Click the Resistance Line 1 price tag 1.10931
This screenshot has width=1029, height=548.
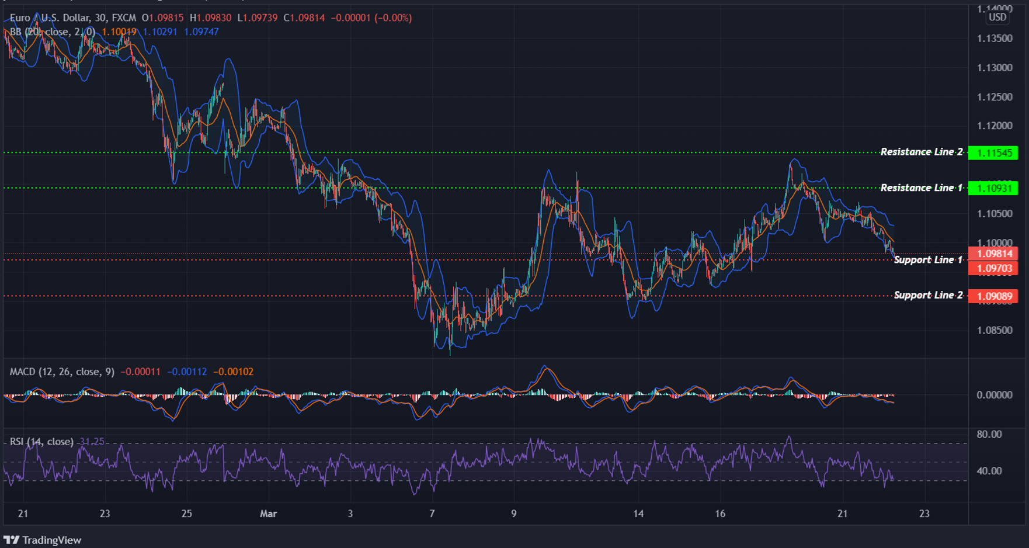click(x=995, y=188)
